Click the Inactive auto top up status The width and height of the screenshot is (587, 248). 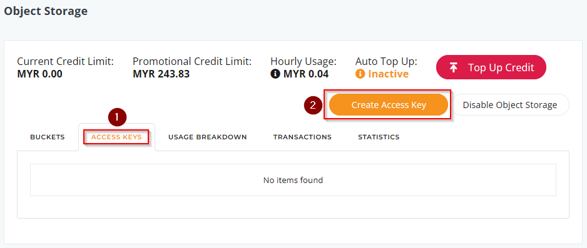point(388,74)
